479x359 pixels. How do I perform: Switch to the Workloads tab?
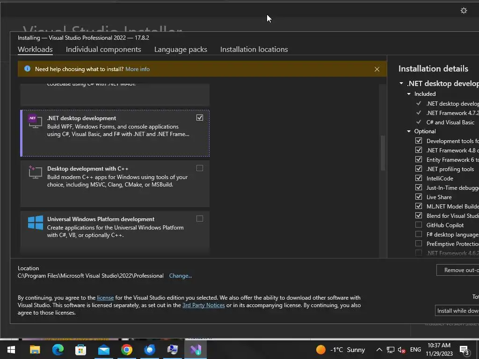point(35,50)
